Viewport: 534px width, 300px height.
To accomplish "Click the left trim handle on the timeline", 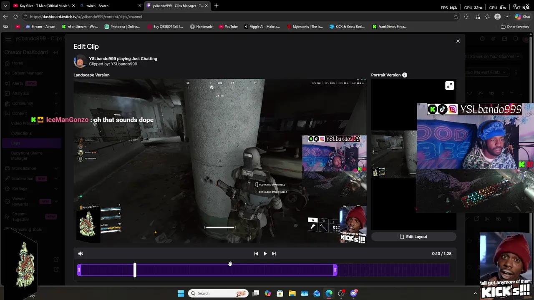I will [x=79, y=270].
